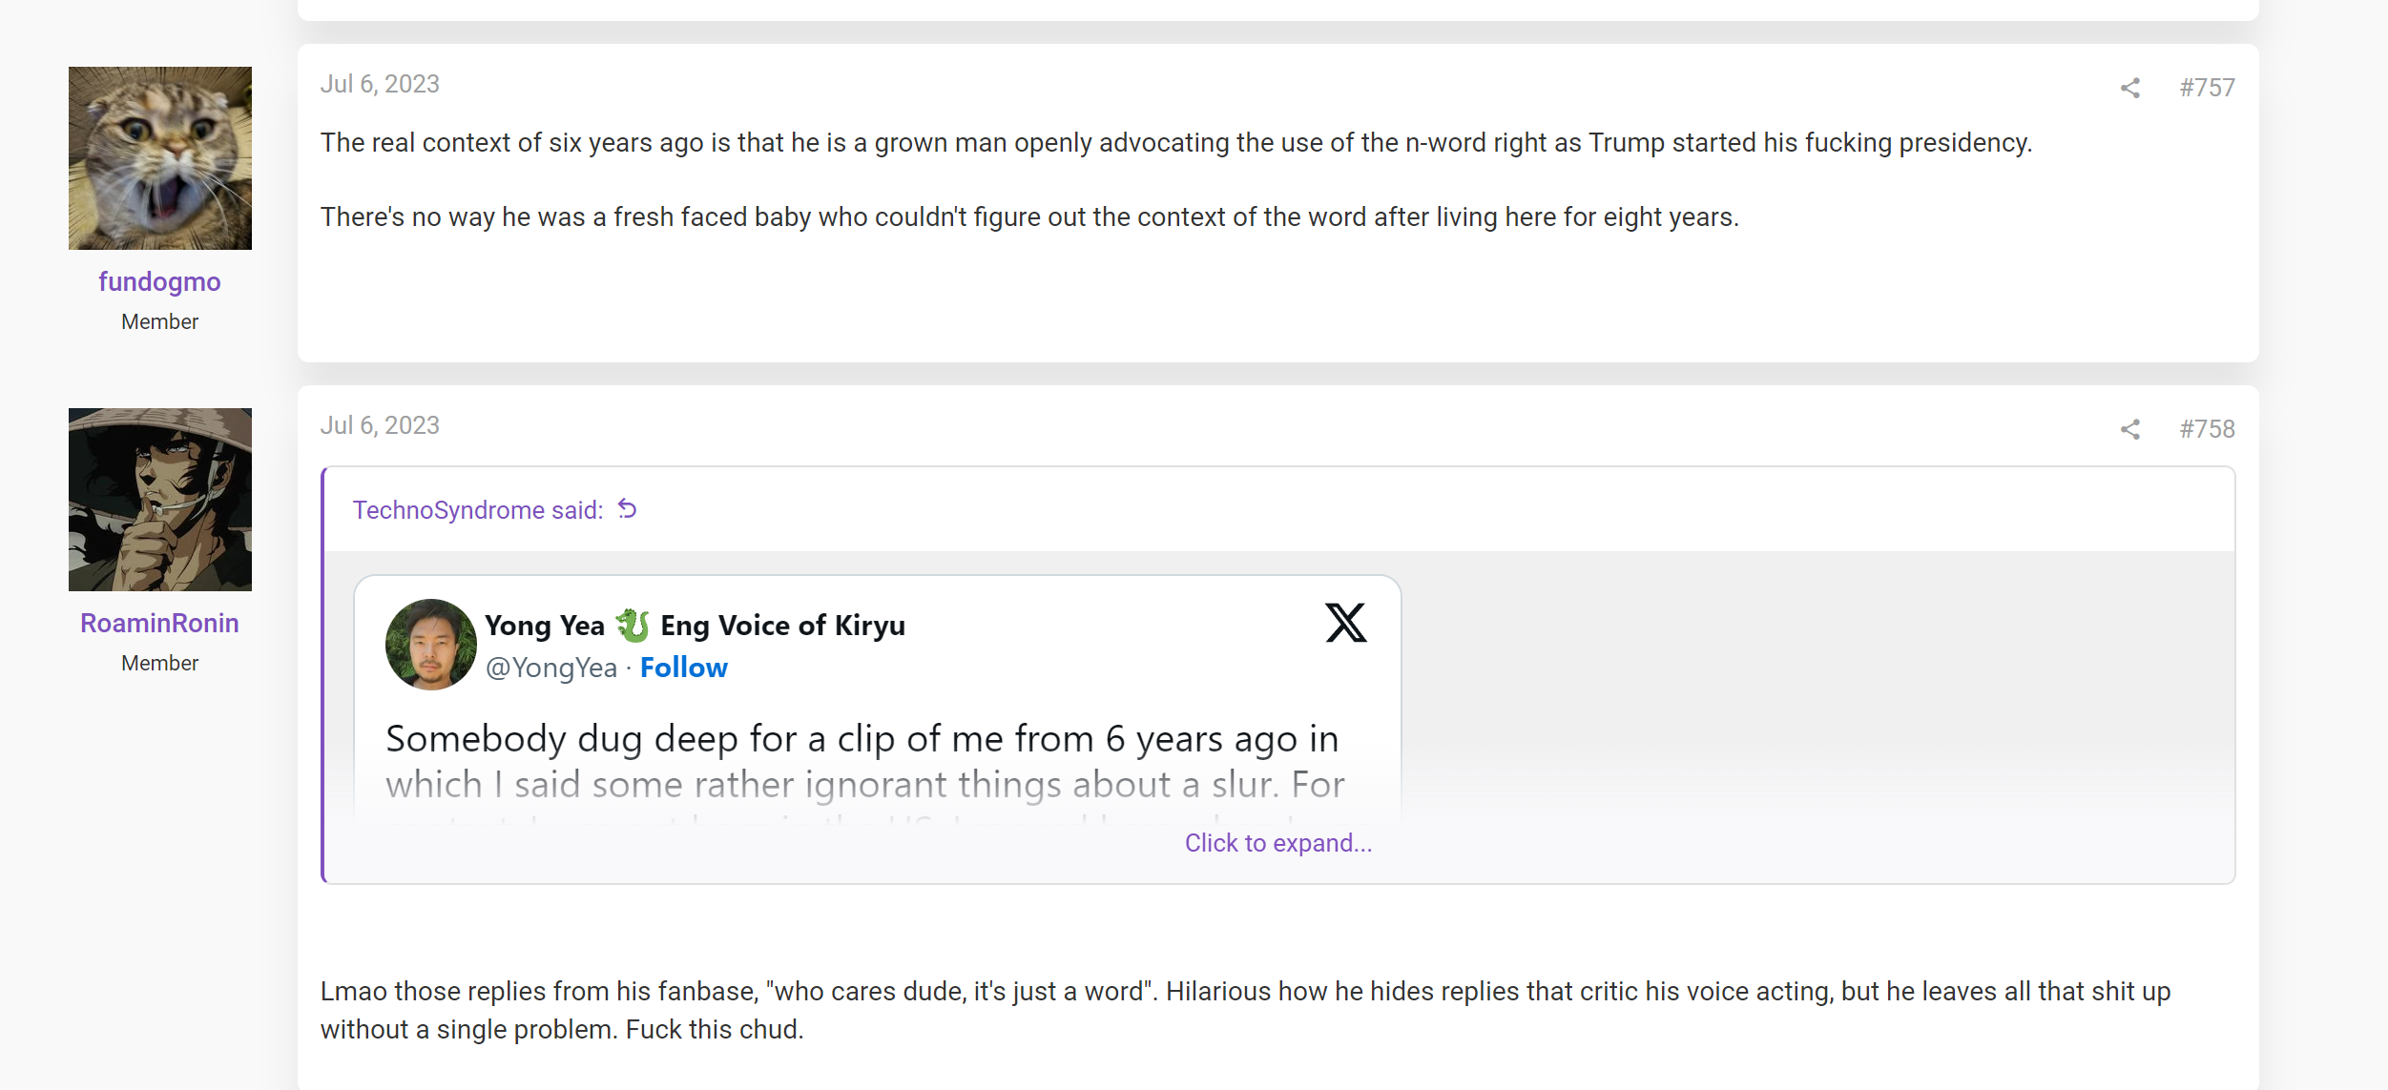Open Yong Yea display name in tweet
The image size is (2388, 1090).
[695, 626]
